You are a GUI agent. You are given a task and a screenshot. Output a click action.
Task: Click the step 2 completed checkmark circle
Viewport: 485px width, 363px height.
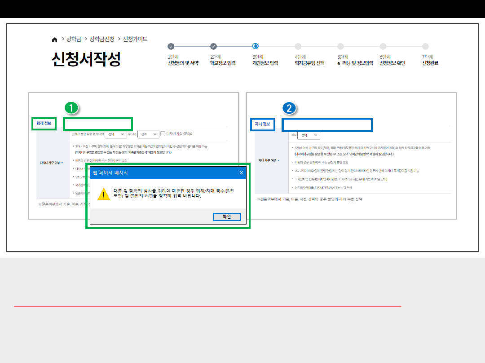[213, 46]
